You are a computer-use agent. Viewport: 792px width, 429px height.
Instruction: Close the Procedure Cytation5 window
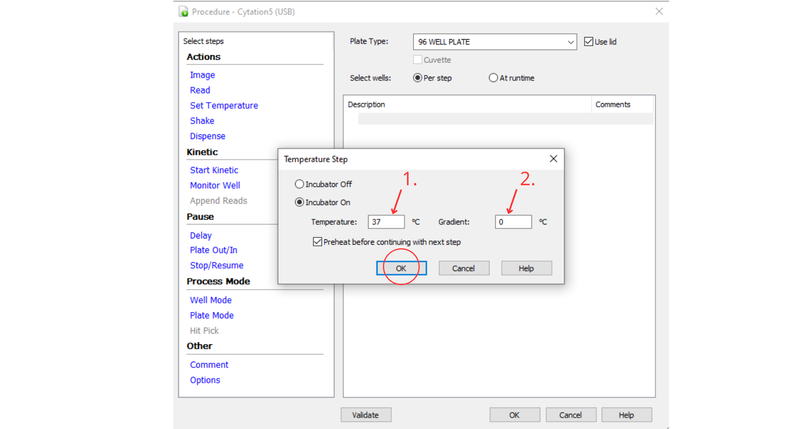coord(659,12)
